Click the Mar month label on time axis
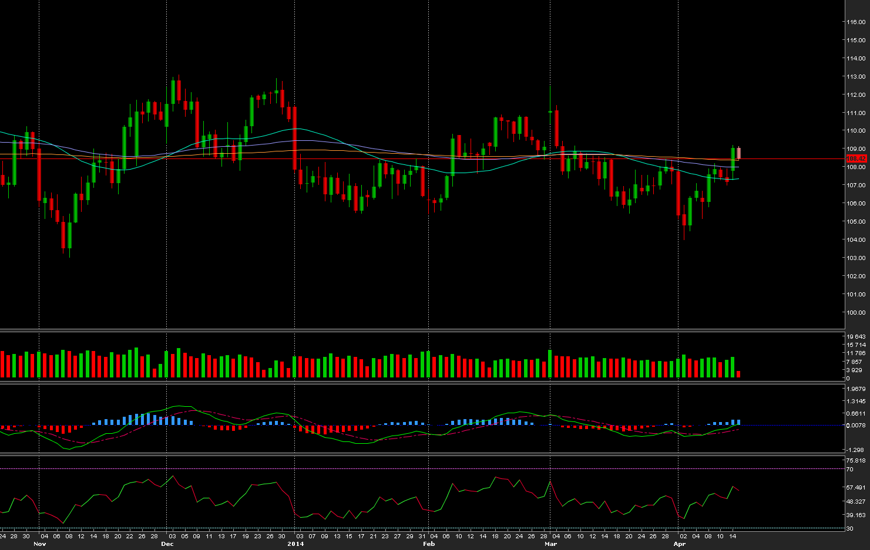870x550 pixels. coord(550,544)
